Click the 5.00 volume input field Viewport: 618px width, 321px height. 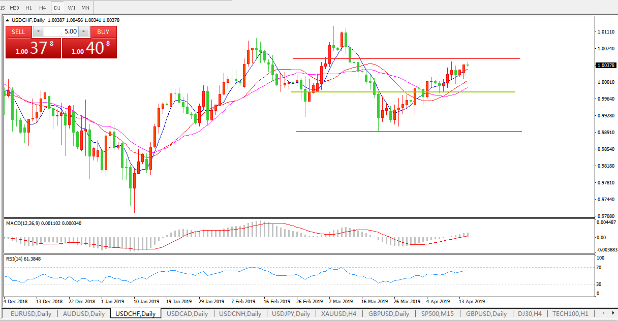click(x=61, y=31)
